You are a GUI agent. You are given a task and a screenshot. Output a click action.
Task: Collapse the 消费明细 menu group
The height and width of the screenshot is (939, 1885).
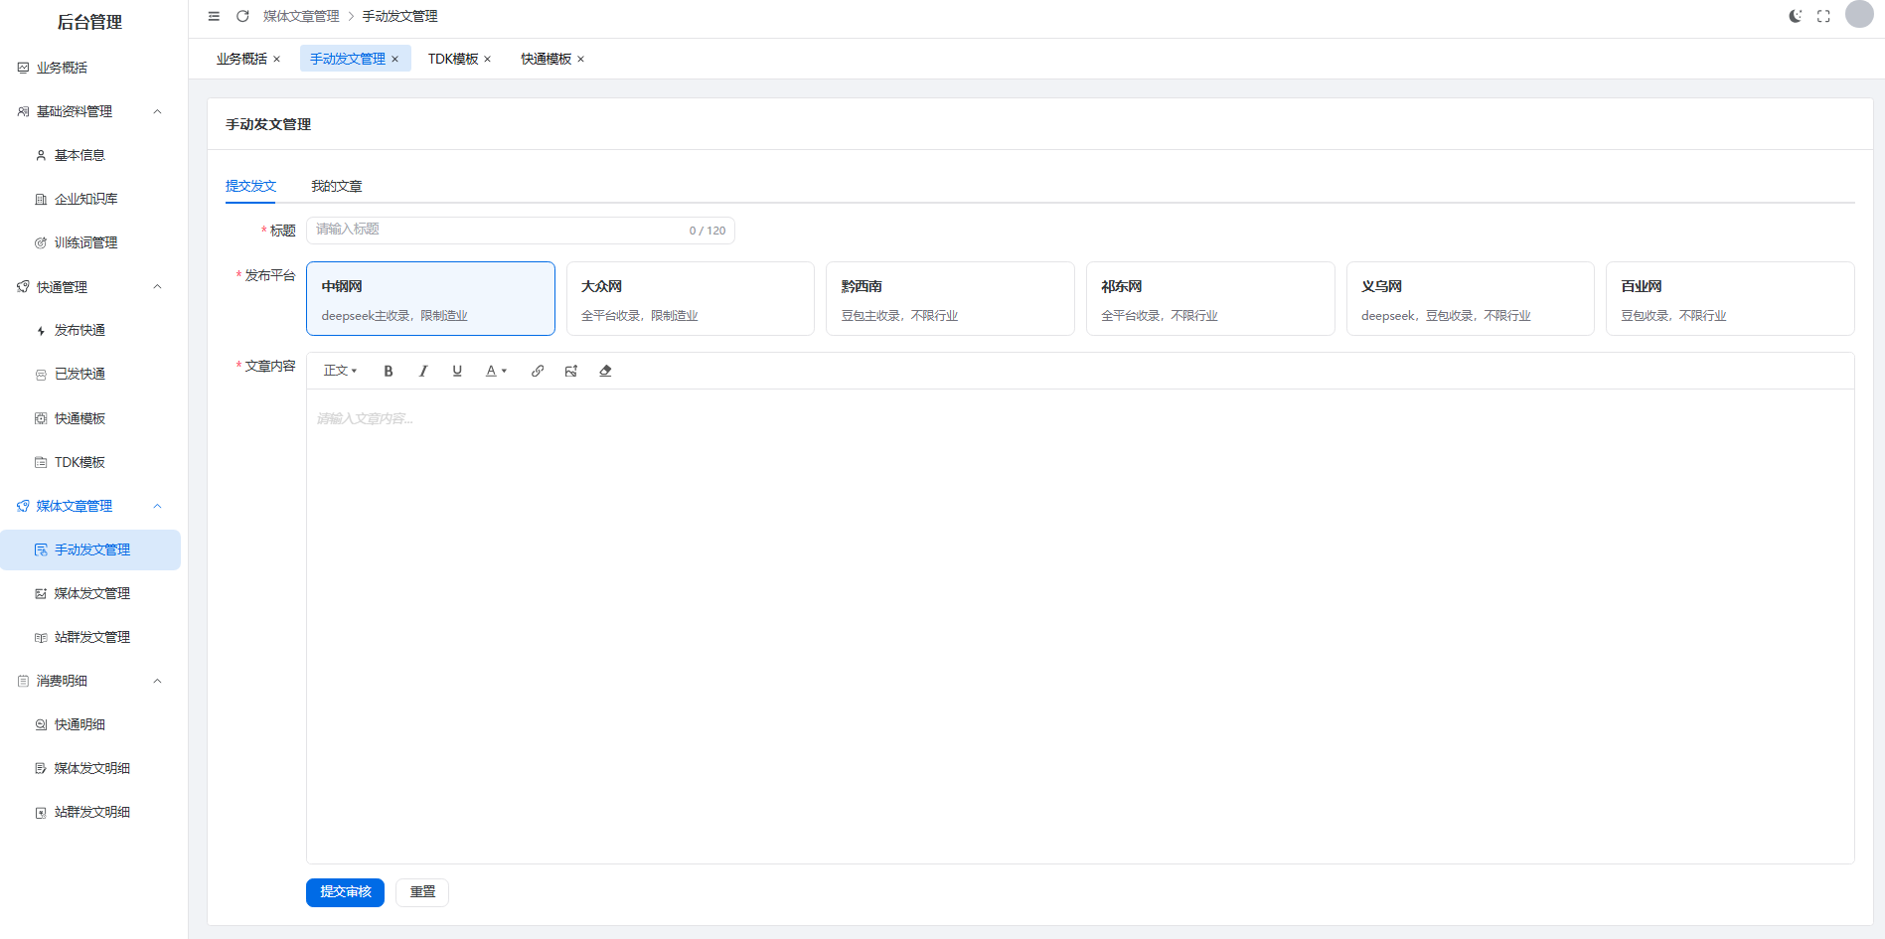tap(157, 681)
